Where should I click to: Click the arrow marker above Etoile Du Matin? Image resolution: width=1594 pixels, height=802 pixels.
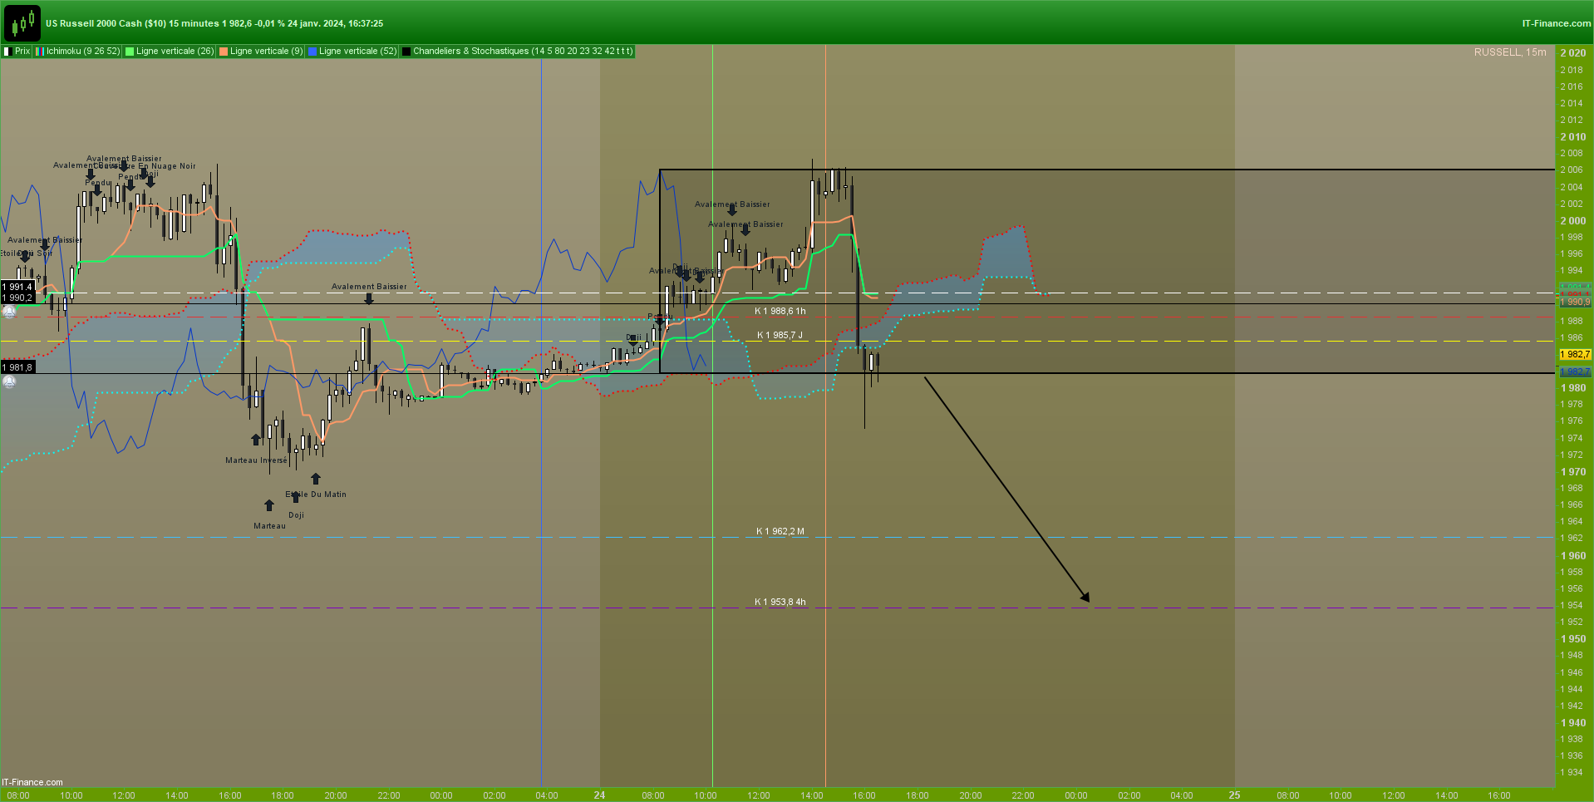point(316,479)
